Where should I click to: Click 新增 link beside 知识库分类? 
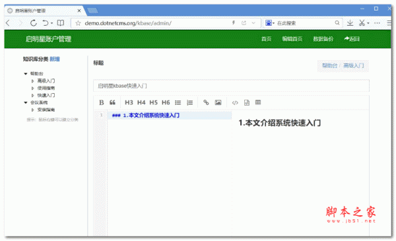55,59
